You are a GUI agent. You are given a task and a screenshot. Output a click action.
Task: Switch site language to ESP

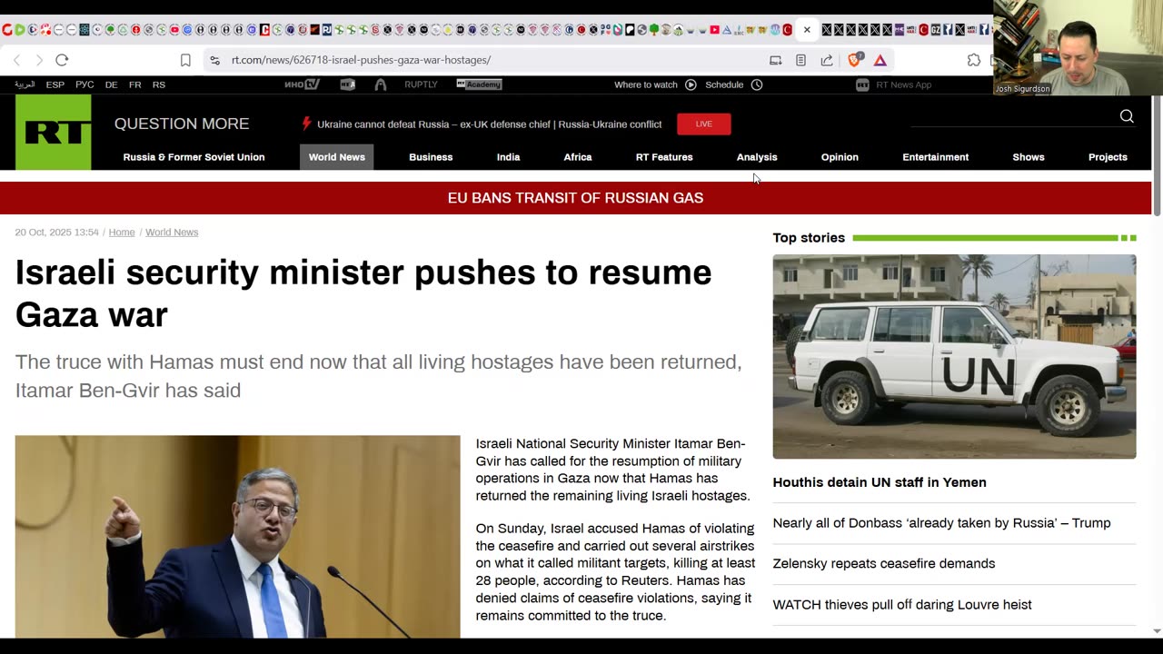pyautogui.click(x=55, y=84)
